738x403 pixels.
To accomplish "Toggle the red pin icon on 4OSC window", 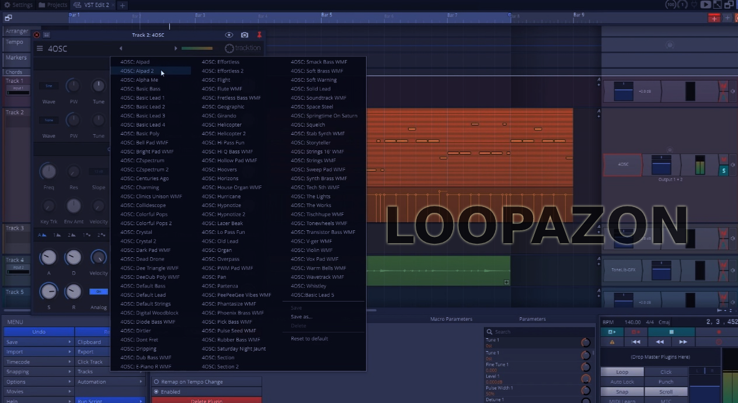I will point(259,35).
